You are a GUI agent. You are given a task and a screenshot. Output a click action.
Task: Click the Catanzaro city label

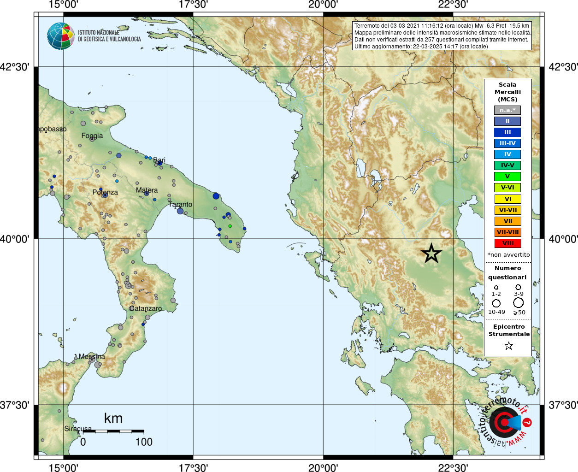click(x=145, y=308)
